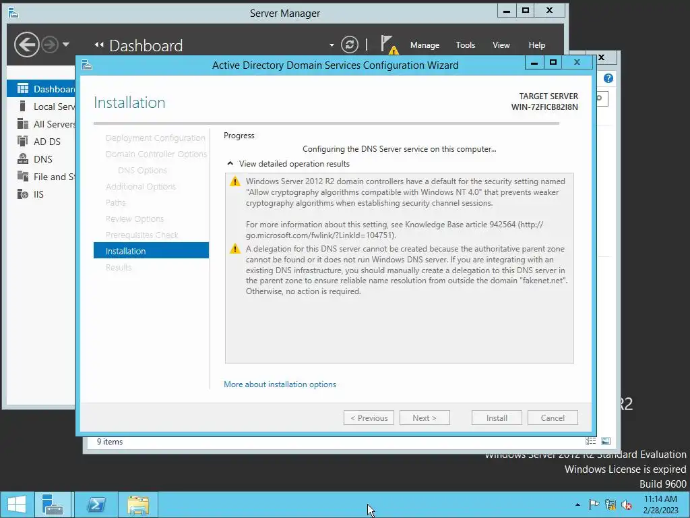Click the Knowledge Base article 942564 text
This screenshot has height=518, width=690.
coord(460,224)
